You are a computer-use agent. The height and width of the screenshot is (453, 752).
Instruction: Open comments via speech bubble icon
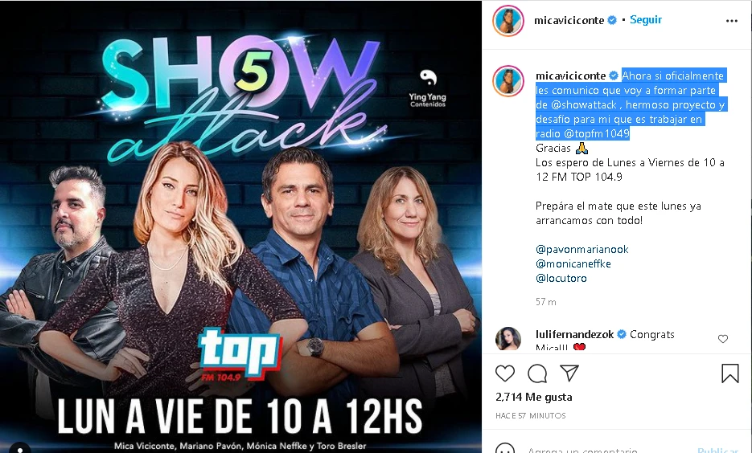point(537,373)
